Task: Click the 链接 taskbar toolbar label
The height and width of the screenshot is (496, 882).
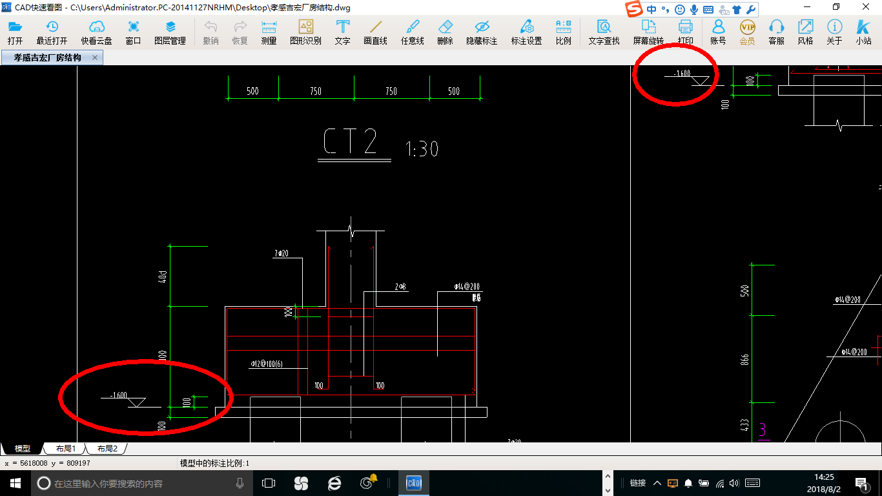Action: pos(637,483)
